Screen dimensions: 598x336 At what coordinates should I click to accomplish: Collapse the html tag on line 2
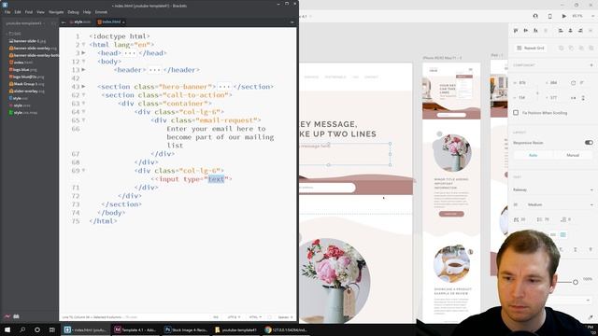click(83, 45)
